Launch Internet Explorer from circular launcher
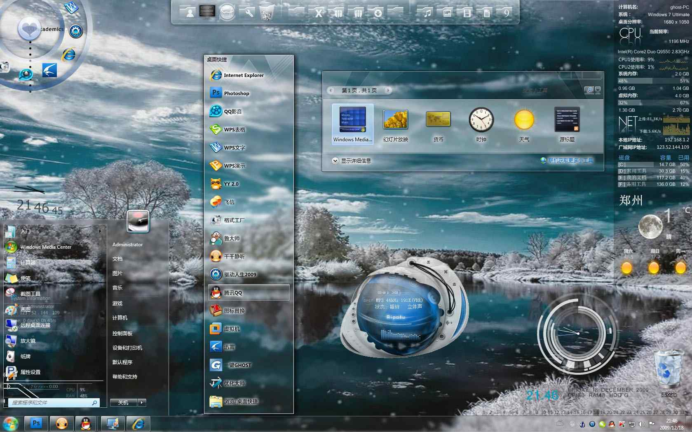The height and width of the screenshot is (432, 692). 69,54
